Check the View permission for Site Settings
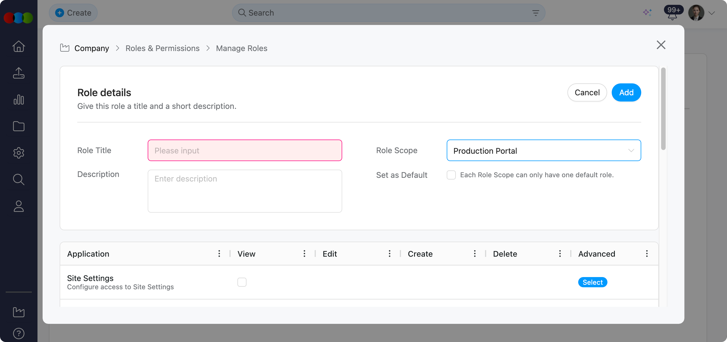The image size is (727, 342). (242, 282)
